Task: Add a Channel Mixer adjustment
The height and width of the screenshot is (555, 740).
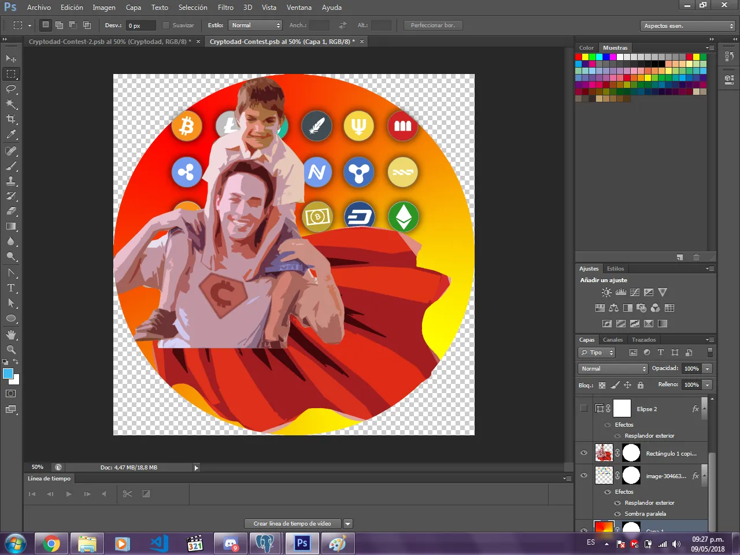Action: [x=656, y=308]
